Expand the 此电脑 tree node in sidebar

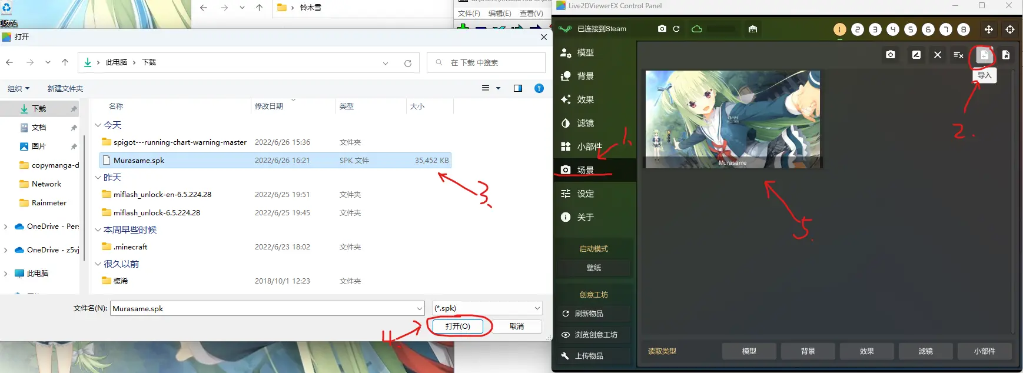click(6, 274)
